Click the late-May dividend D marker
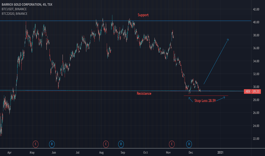The image size is (265, 156). pos(52,144)
